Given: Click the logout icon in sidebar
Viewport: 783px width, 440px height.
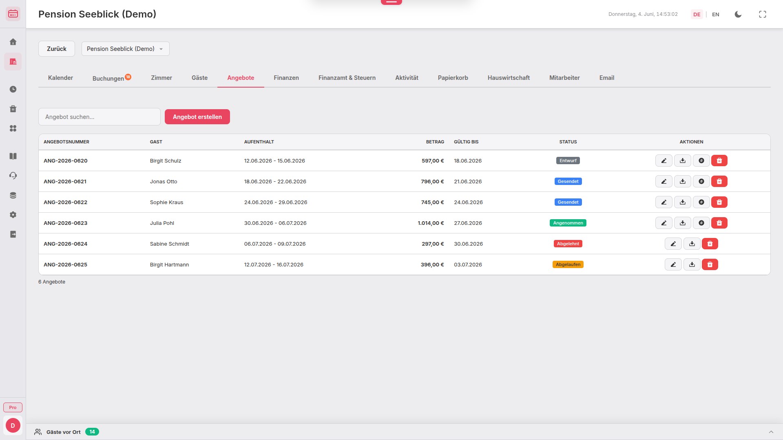Looking at the screenshot, I should tap(13, 234).
